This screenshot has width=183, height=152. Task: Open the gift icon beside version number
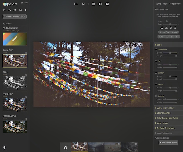pos(22,3)
